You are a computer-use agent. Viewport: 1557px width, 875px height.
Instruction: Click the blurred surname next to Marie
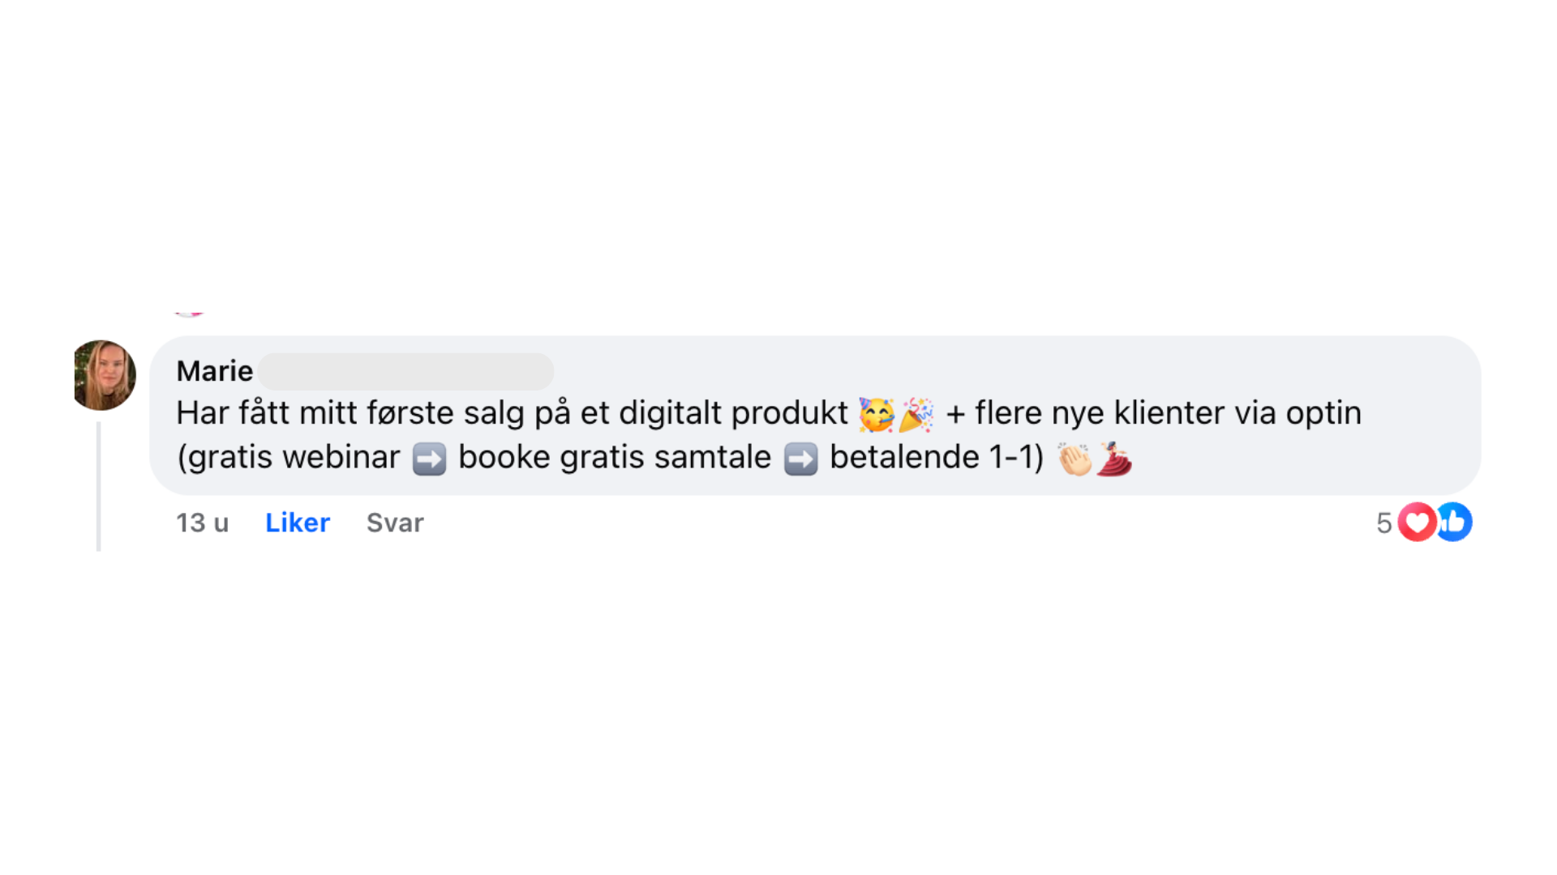406,371
